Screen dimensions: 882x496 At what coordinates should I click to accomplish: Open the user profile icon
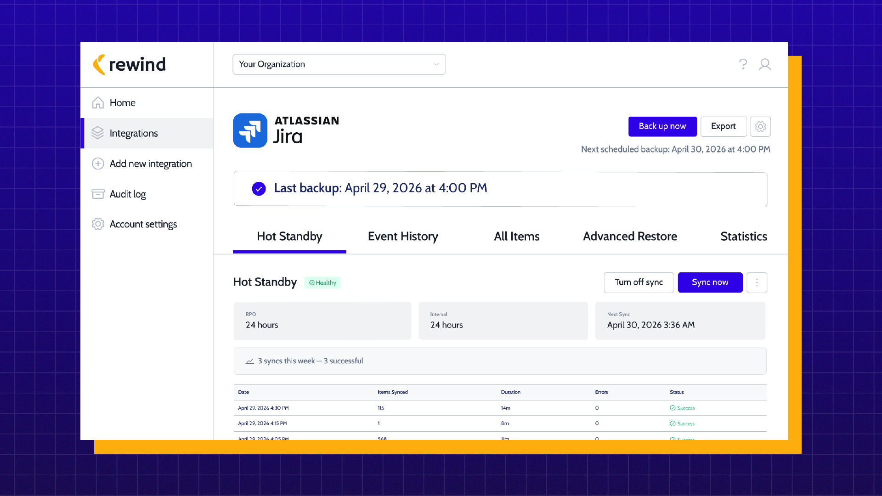click(x=765, y=64)
